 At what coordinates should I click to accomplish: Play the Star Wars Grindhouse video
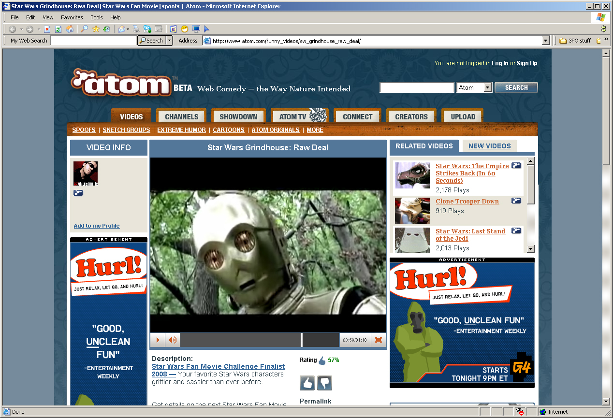tap(158, 340)
